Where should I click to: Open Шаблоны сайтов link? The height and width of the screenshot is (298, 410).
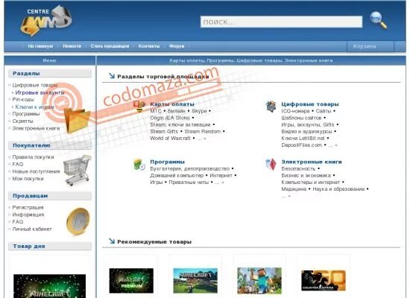point(301,118)
